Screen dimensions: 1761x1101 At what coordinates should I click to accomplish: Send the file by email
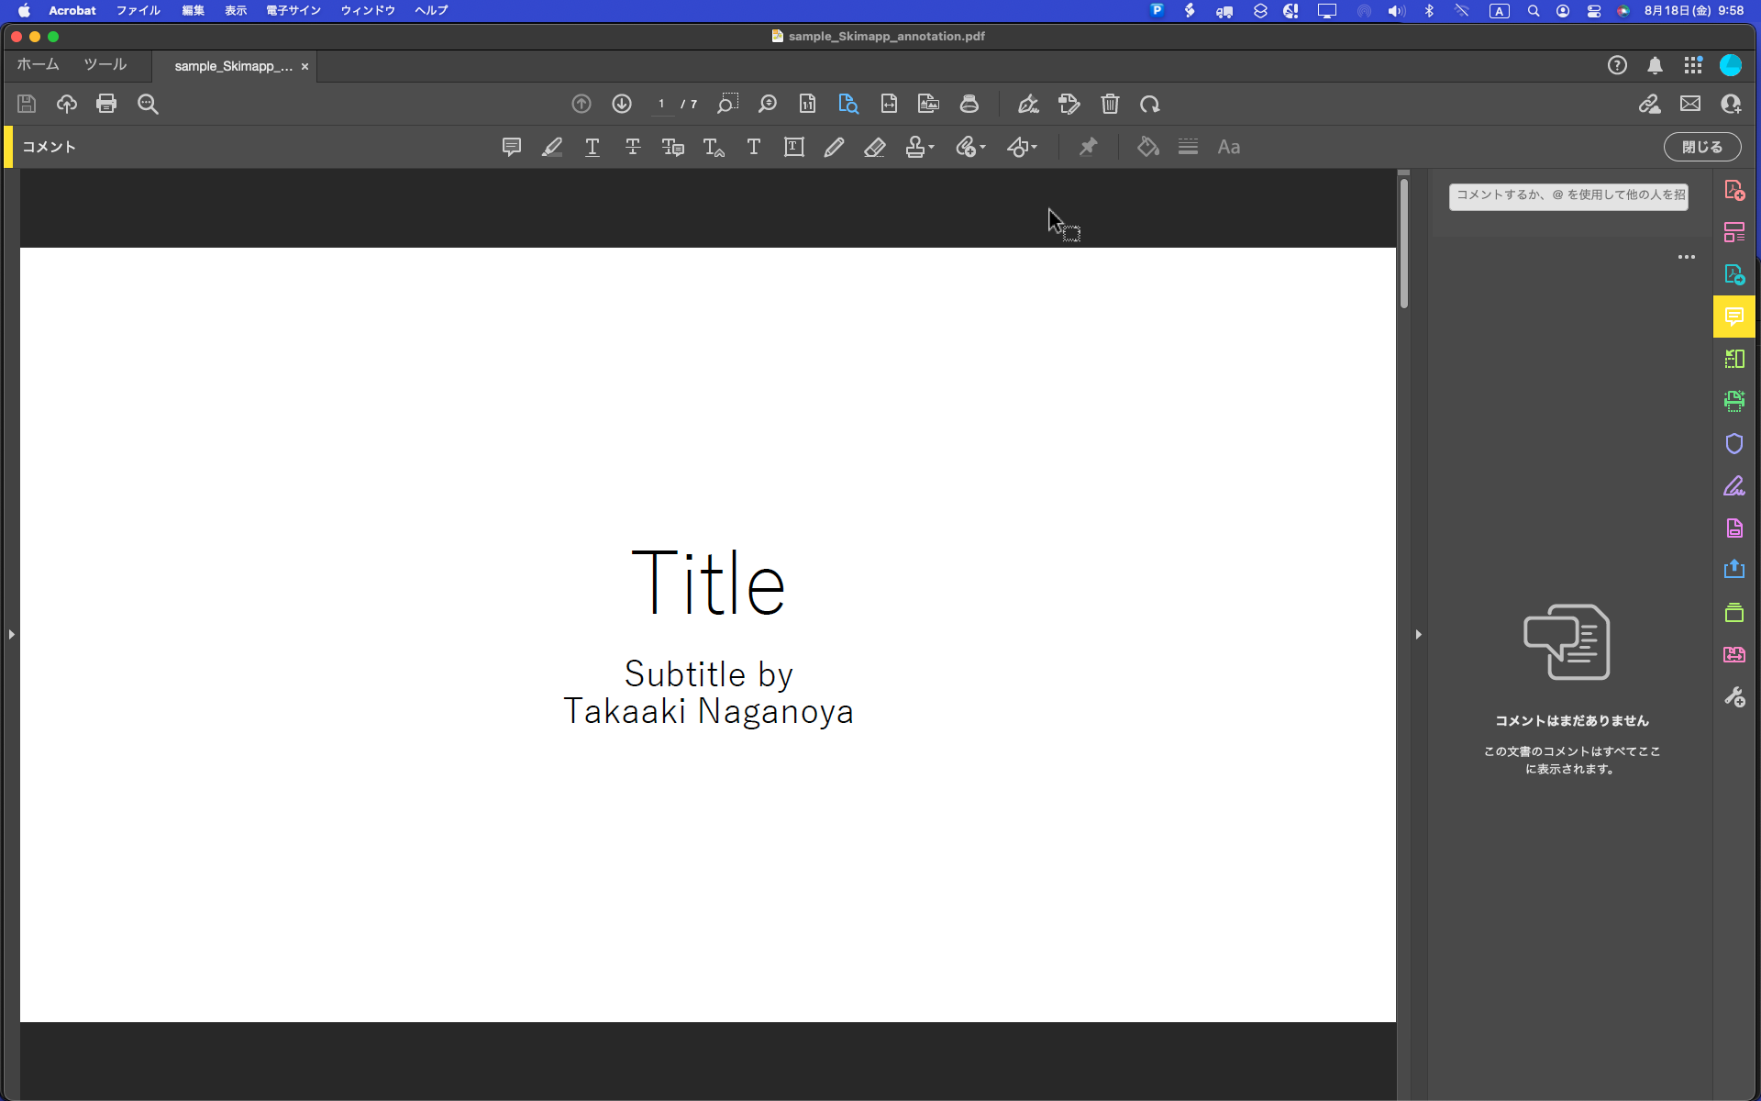click(1690, 104)
